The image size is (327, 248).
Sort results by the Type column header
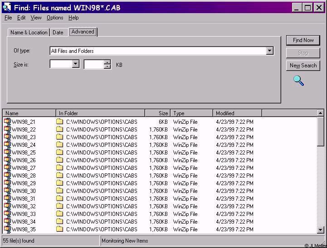coord(192,113)
